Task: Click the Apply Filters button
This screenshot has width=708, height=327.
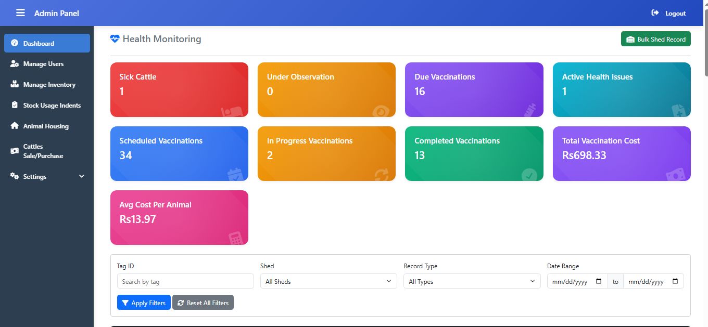Action: 144,303
